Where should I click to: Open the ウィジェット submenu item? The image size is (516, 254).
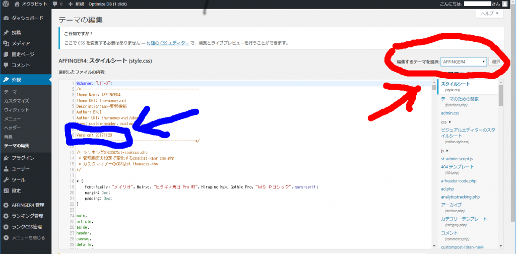coord(17,109)
